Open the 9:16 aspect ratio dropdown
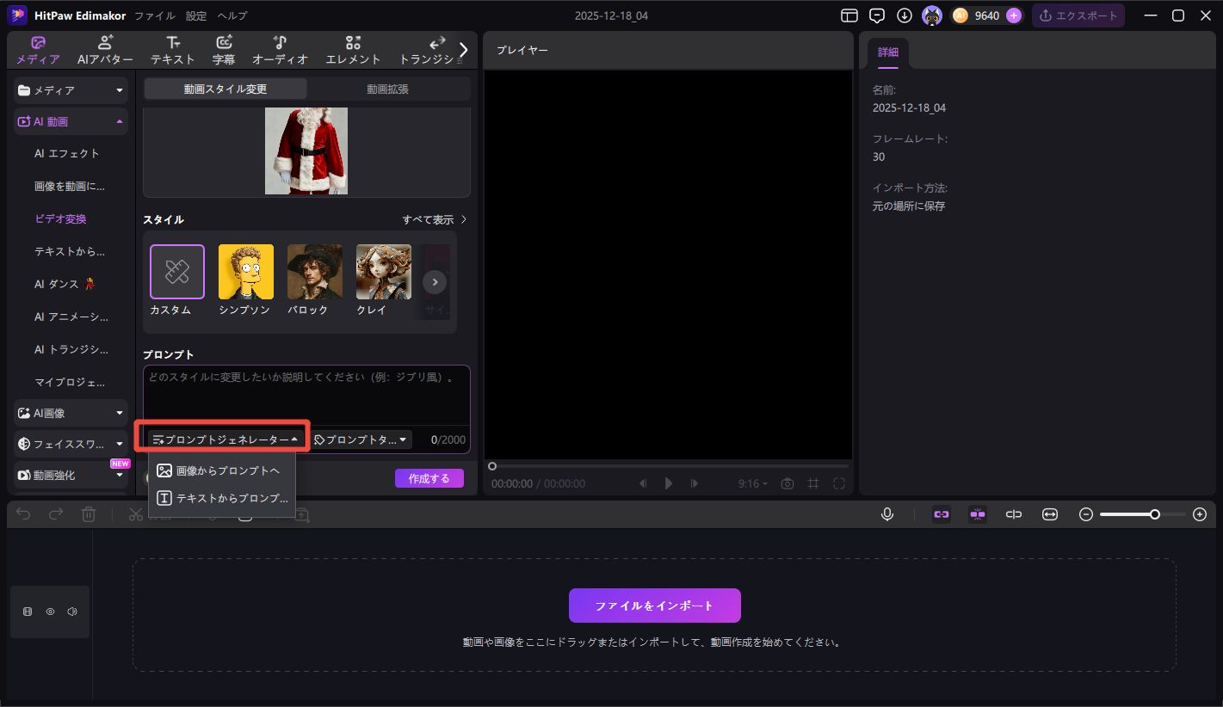1223x707 pixels. [752, 483]
